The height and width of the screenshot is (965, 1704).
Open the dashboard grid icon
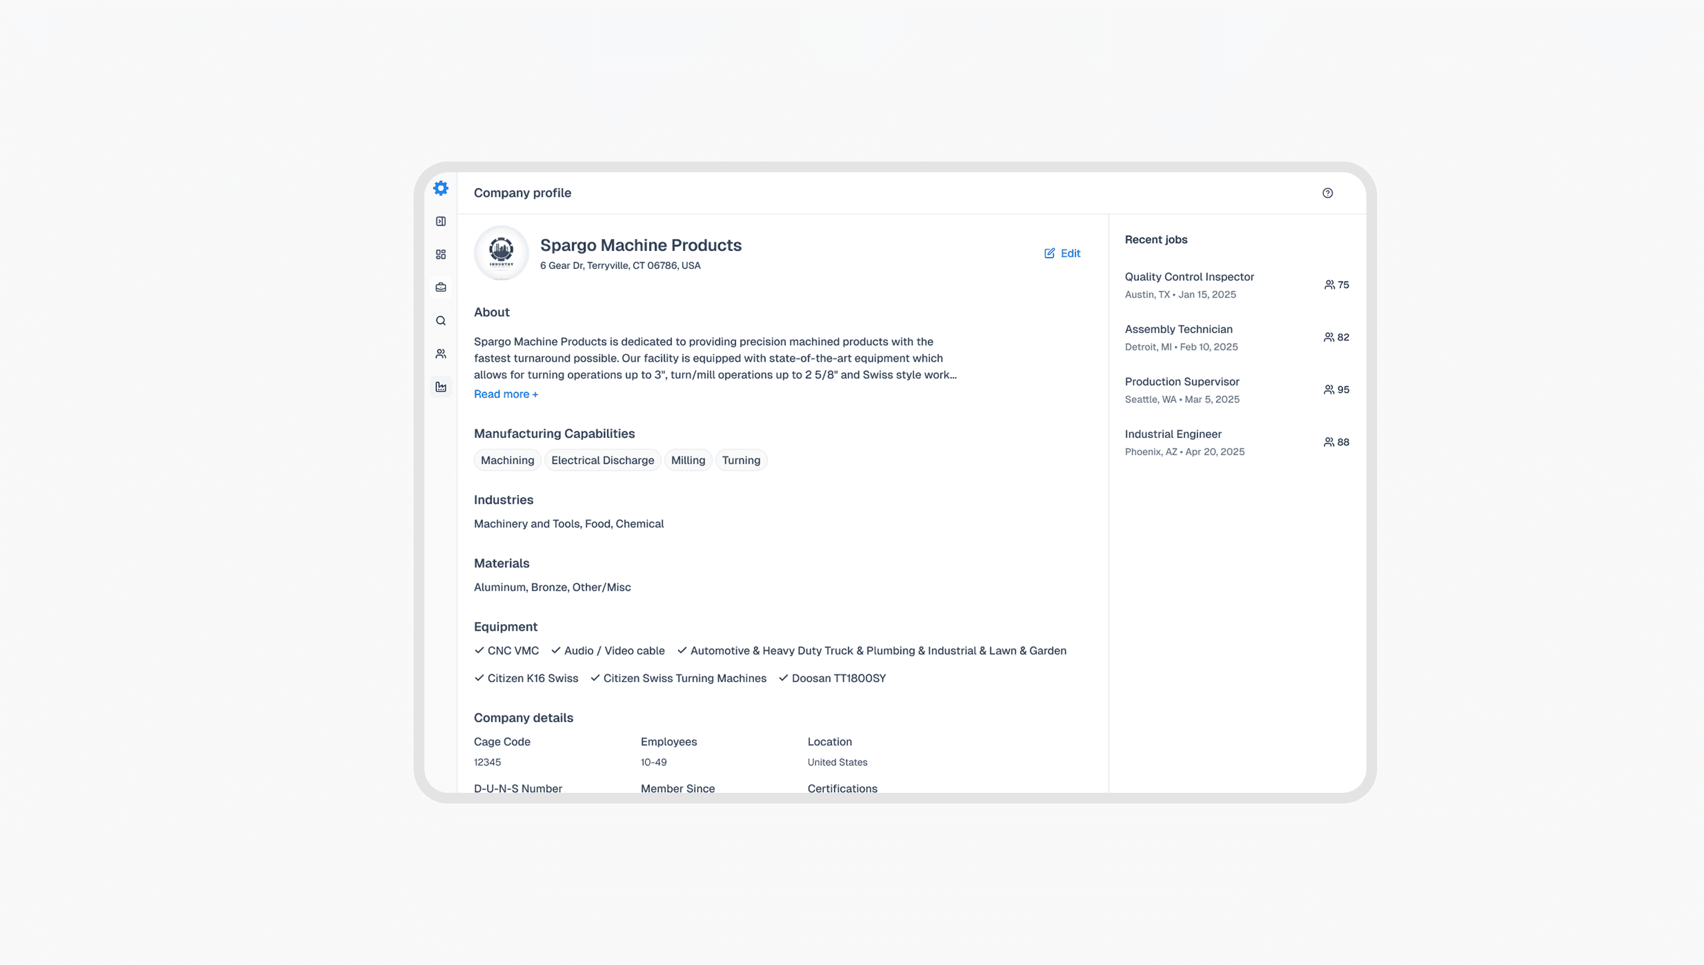(440, 254)
